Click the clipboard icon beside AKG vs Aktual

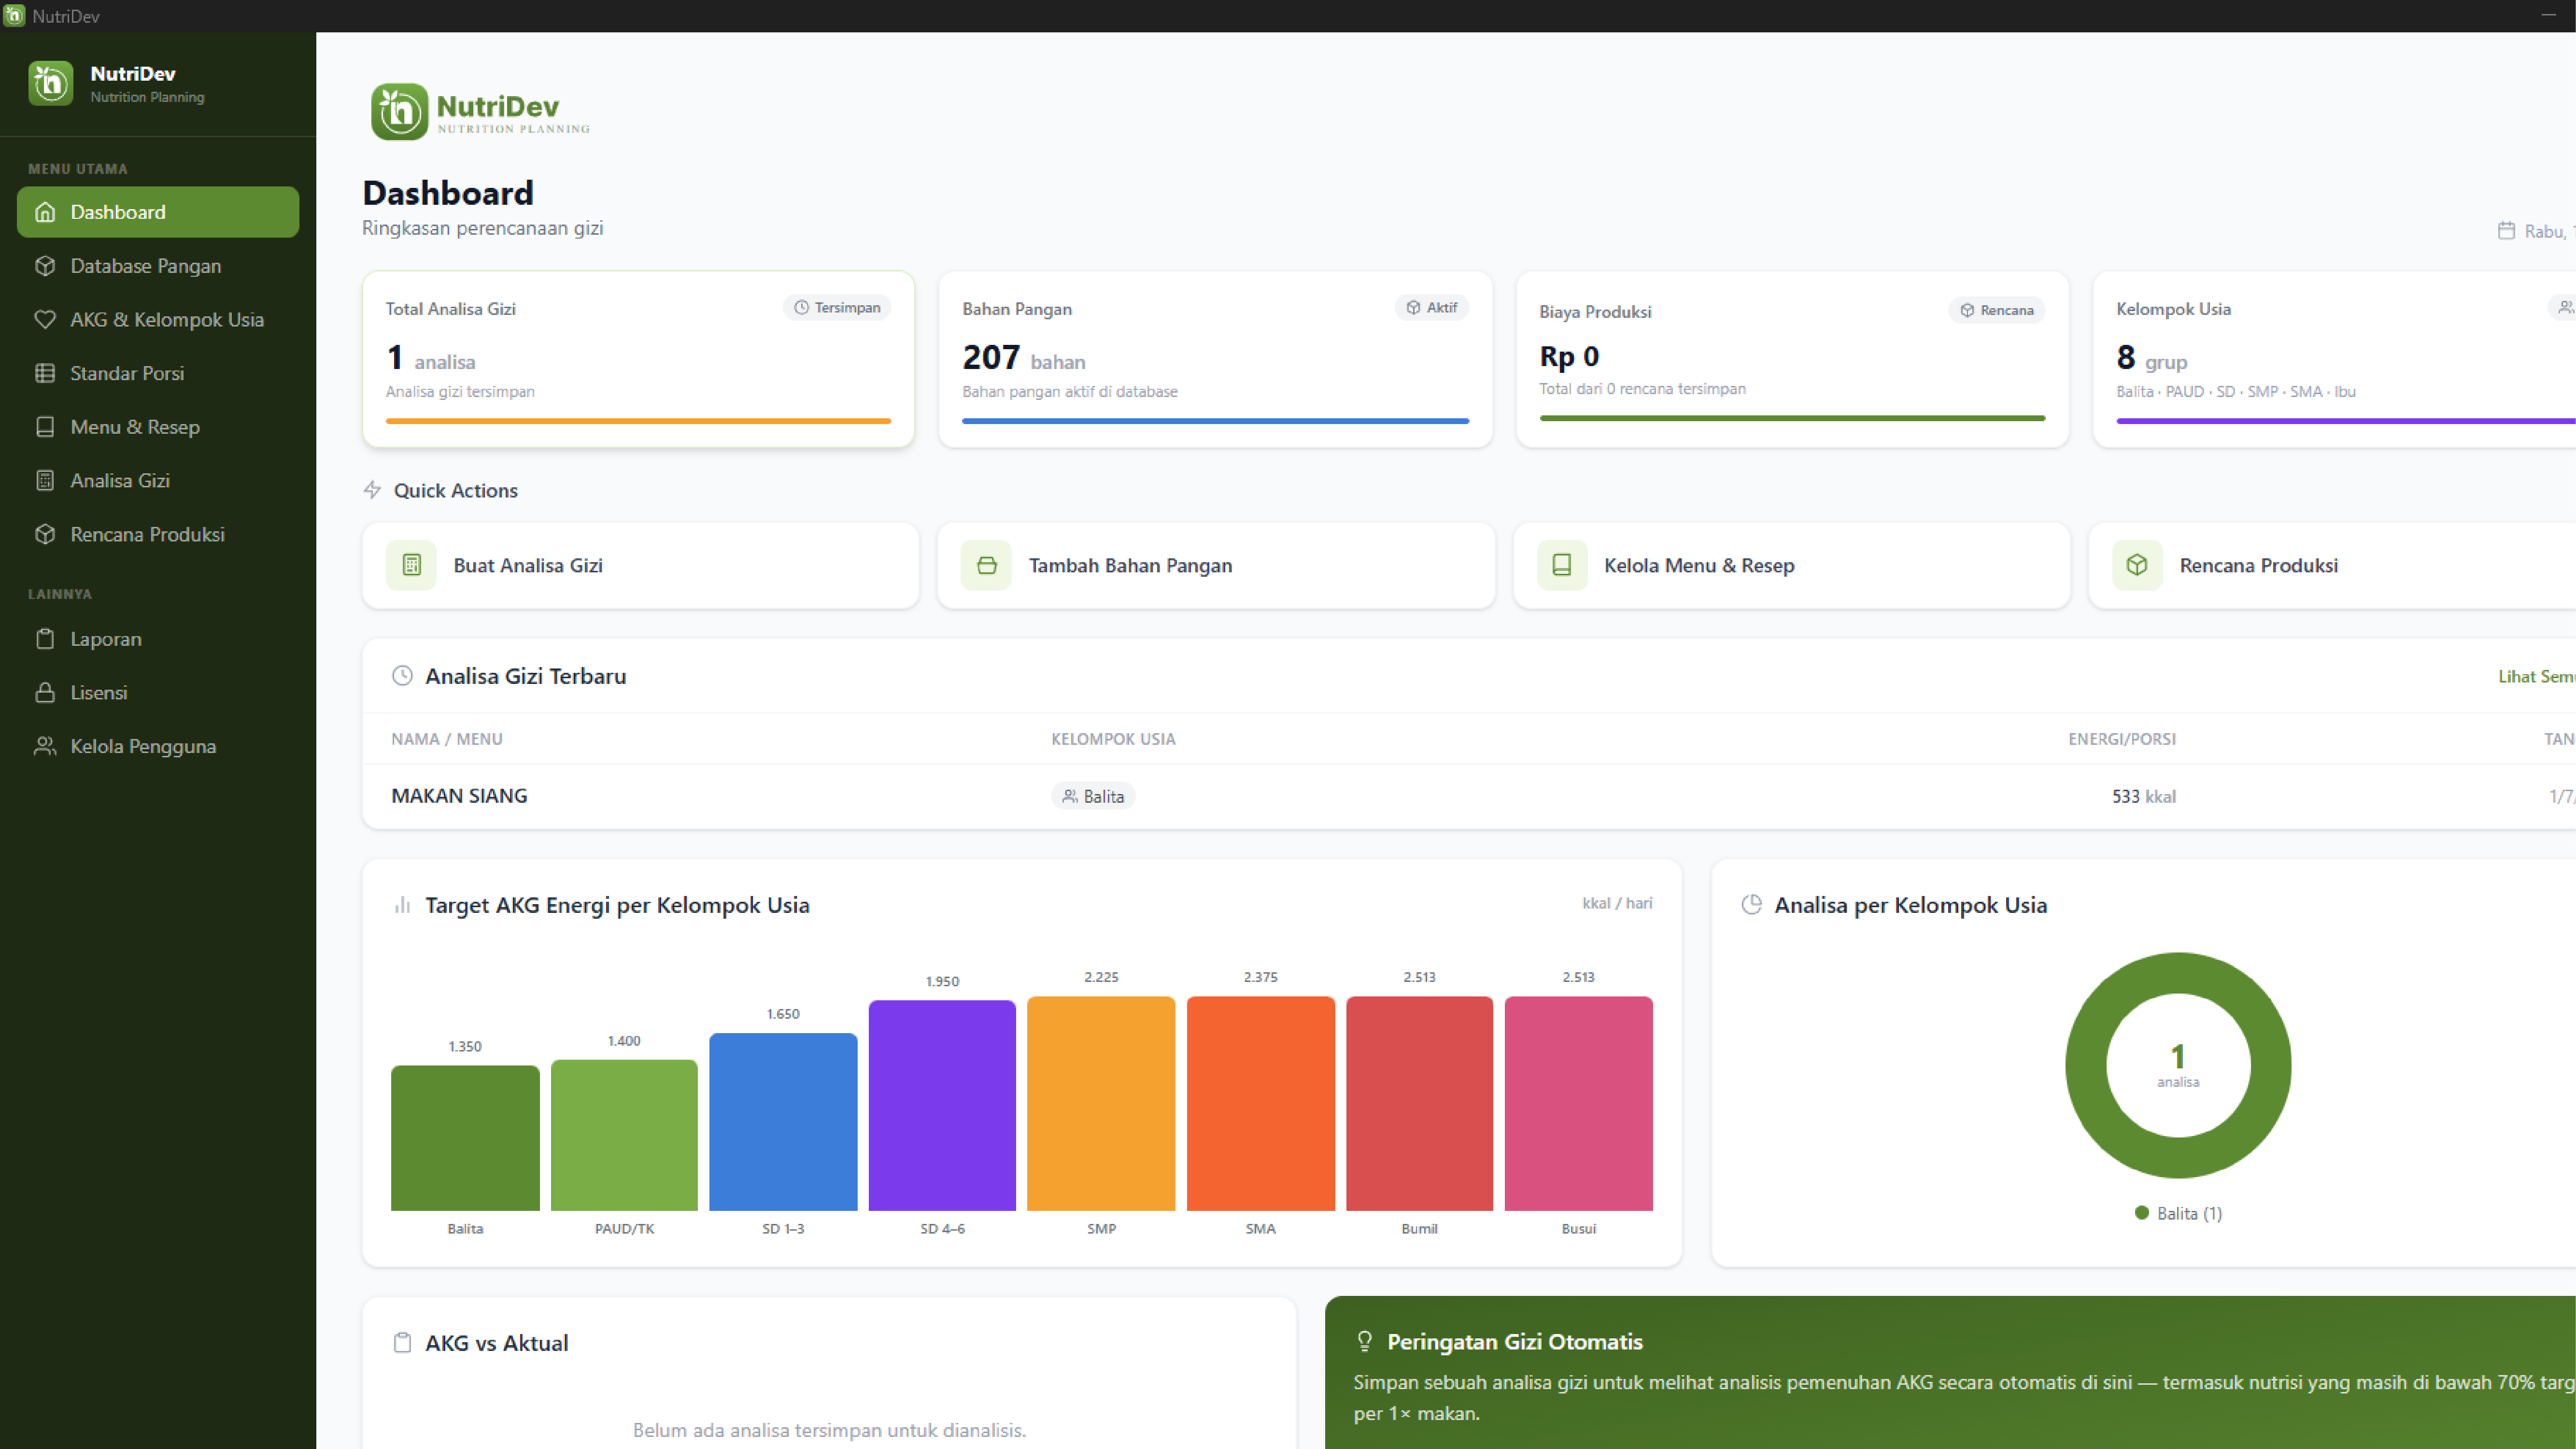click(x=402, y=1343)
